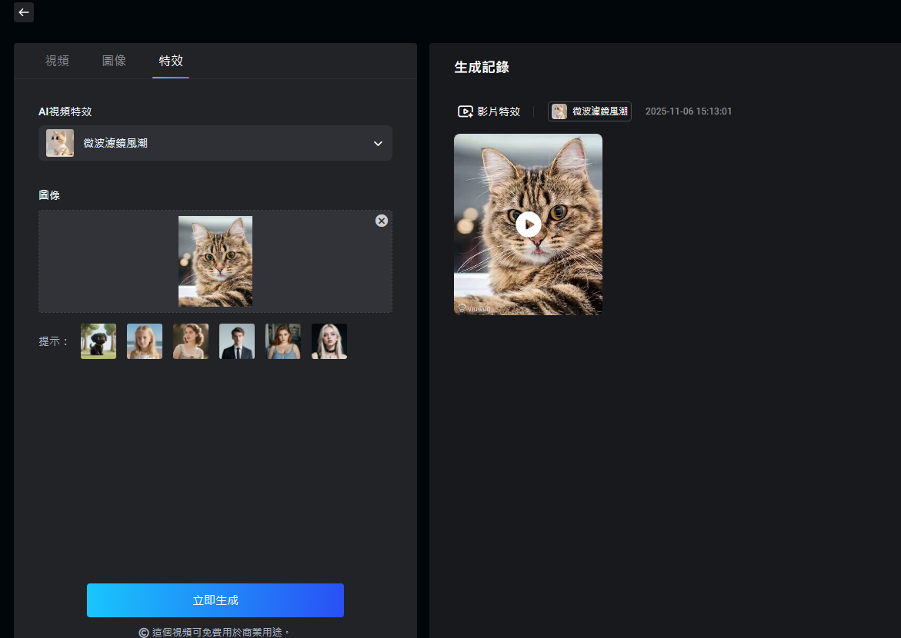This screenshot has height=638, width=901.
Task: Click the copyright icon beside commercial-use note
Action: [143, 632]
